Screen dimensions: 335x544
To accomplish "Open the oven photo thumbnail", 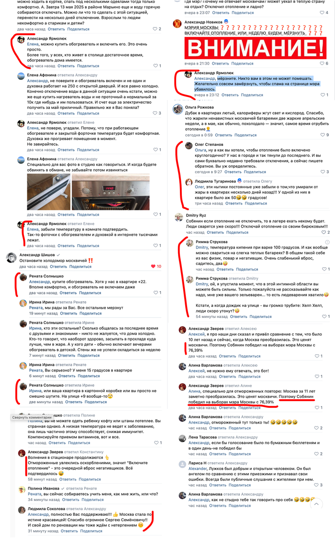I will click(x=111, y=192).
